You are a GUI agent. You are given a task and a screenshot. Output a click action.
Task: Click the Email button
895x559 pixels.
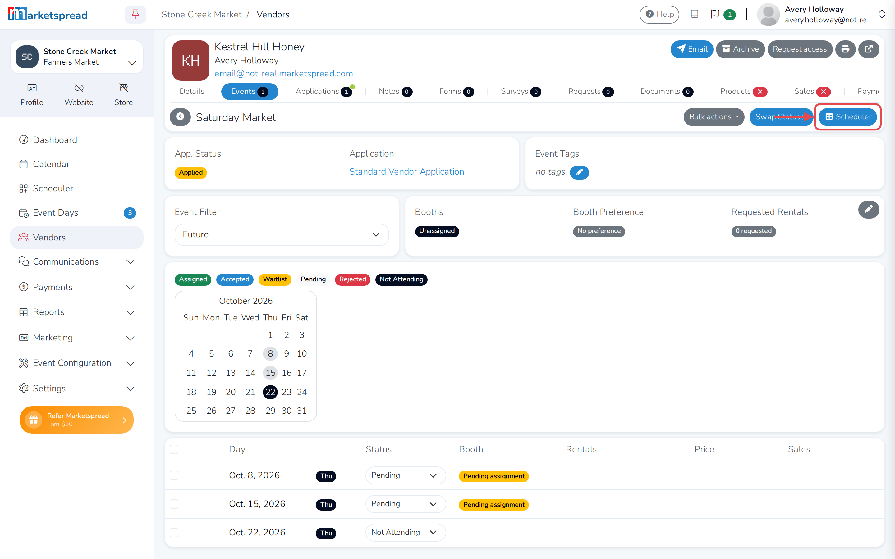(x=691, y=49)
